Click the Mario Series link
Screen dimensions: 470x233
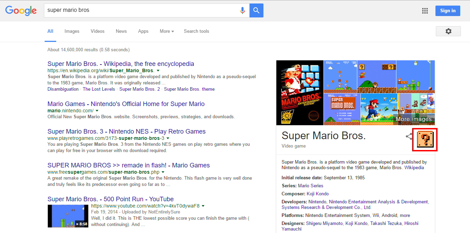[311, 186]
